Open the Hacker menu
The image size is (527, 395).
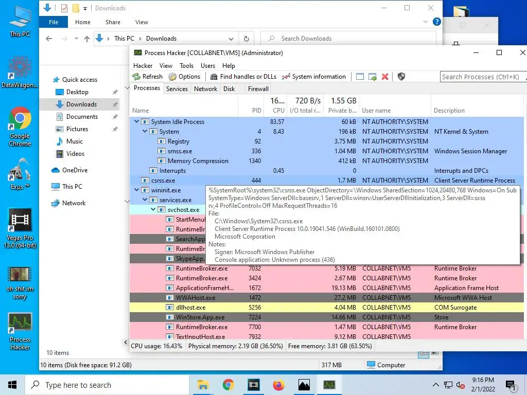coord(143,66)
